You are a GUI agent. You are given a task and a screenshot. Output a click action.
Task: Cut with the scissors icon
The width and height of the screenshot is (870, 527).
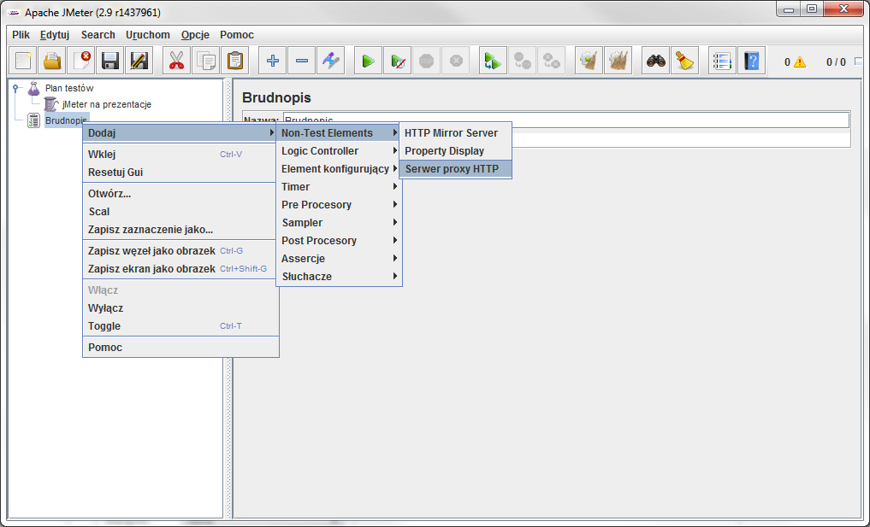pyautogui.click(x=176, y=61)
